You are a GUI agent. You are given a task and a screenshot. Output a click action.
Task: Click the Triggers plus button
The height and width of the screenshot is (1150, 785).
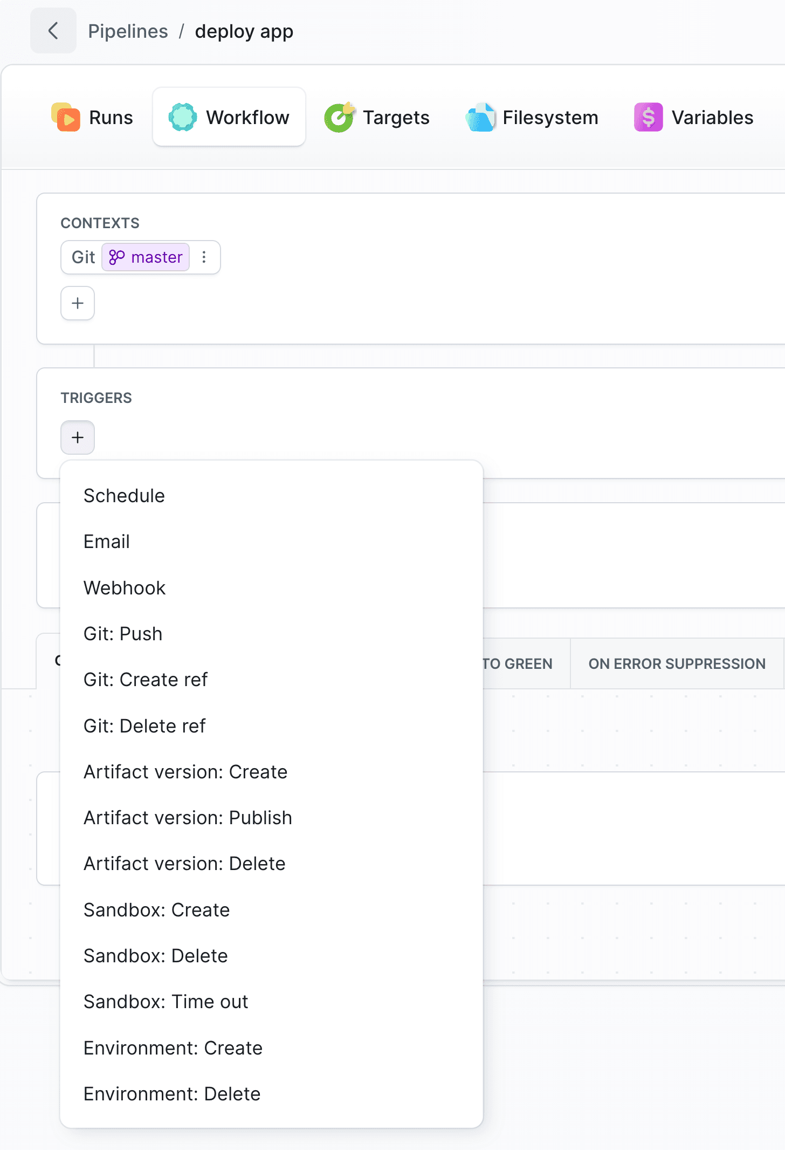pyautogui.click(x=78, y=437)
